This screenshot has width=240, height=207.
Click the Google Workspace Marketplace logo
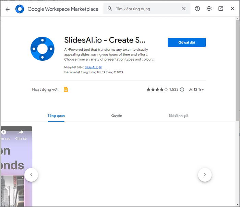(x=20, y=9)
